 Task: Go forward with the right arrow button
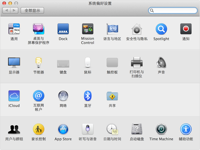coord(14,10)
